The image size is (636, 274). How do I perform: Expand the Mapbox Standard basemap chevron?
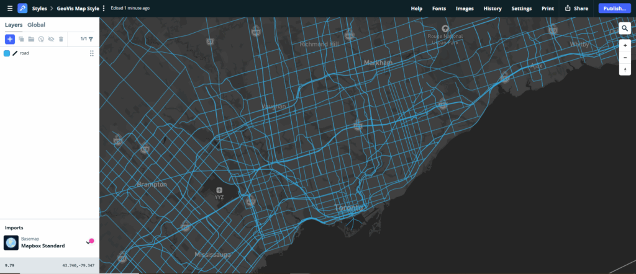[x=88, y=243]
